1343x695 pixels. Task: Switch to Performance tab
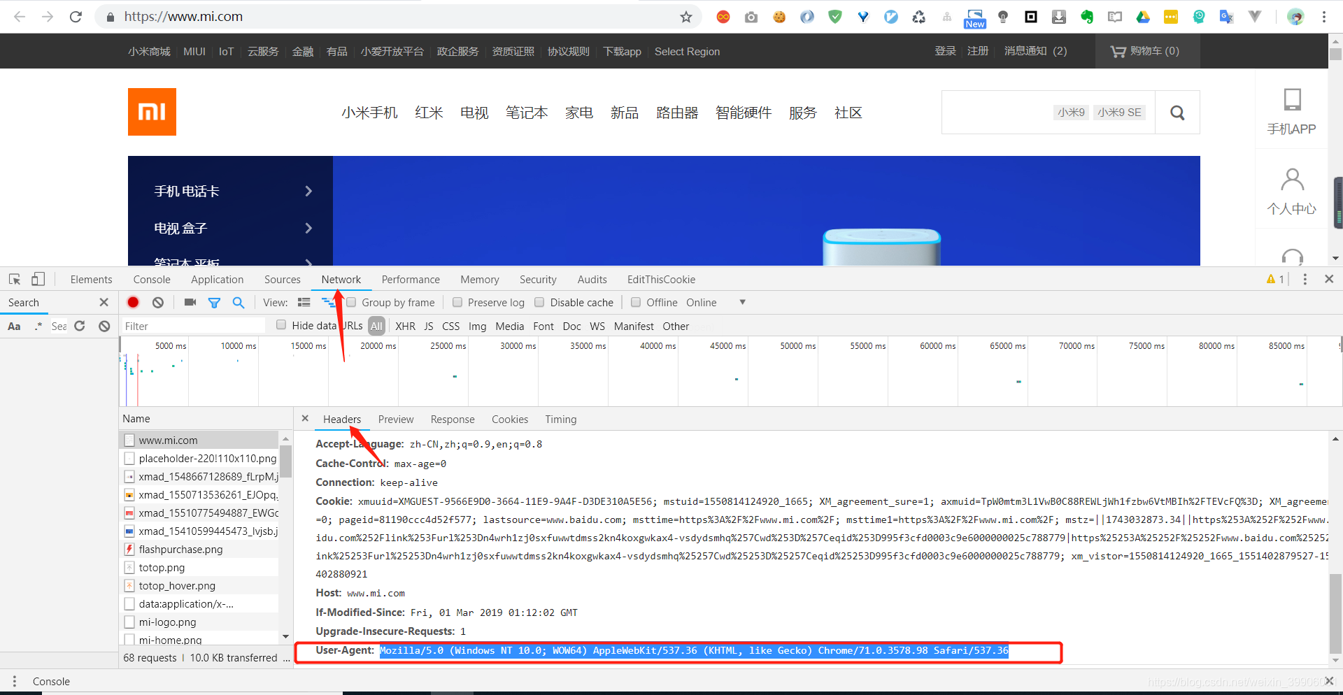coord(411,279)
